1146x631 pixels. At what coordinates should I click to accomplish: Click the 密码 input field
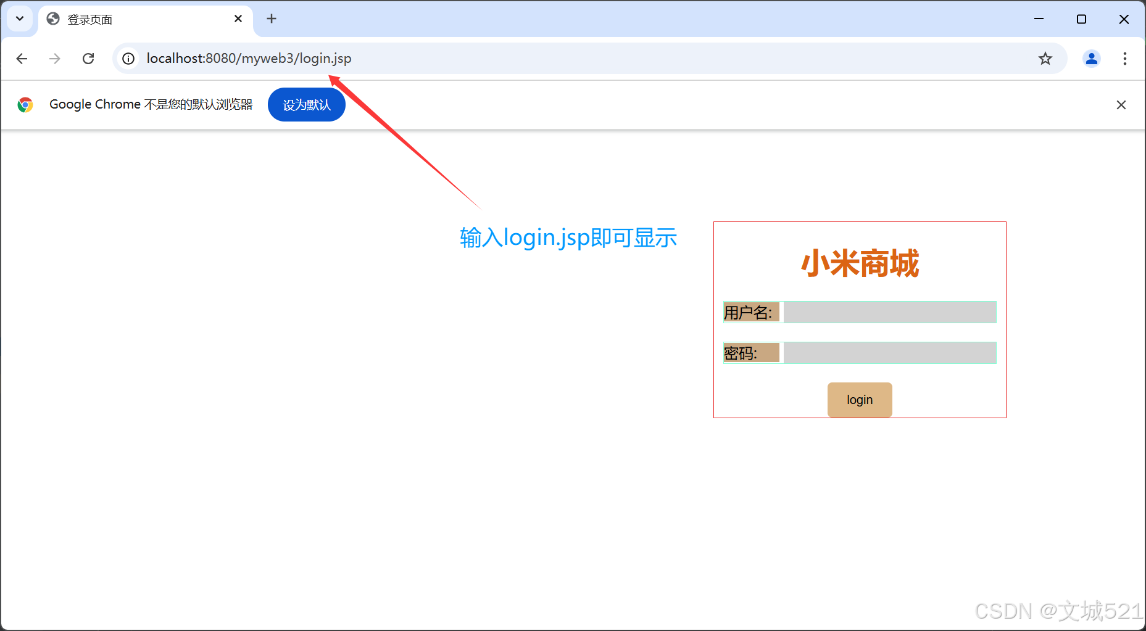tap(889, 353)
